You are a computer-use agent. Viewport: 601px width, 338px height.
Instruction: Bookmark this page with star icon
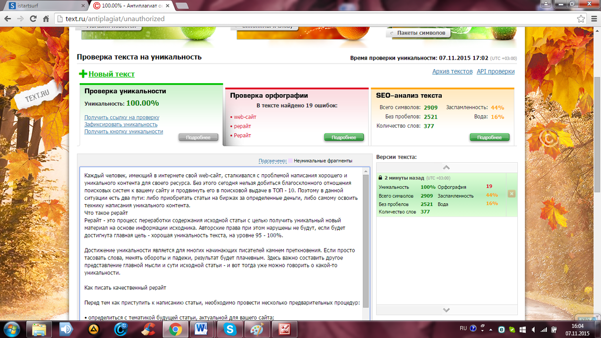(580, 19)
